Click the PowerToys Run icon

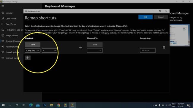coord(3,52)
